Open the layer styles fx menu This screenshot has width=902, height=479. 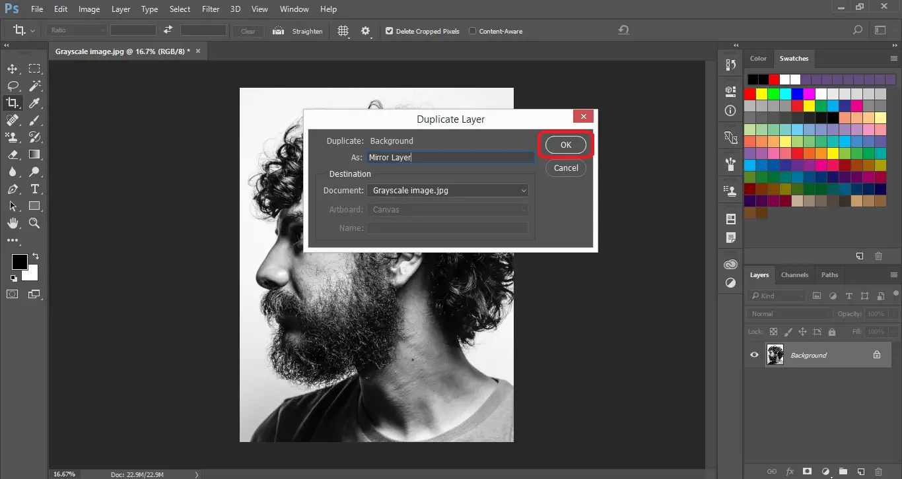(789, 472)
